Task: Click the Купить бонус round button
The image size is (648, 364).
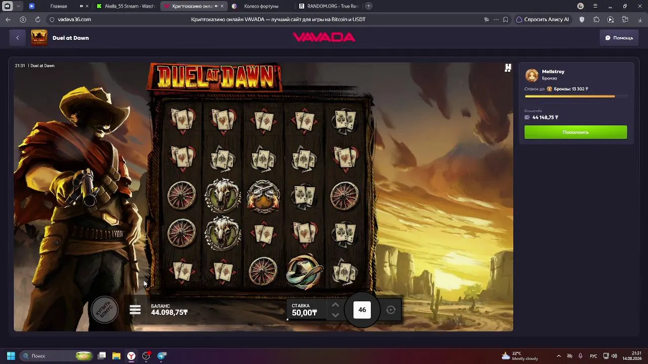Action: click(x=105, y=309)
